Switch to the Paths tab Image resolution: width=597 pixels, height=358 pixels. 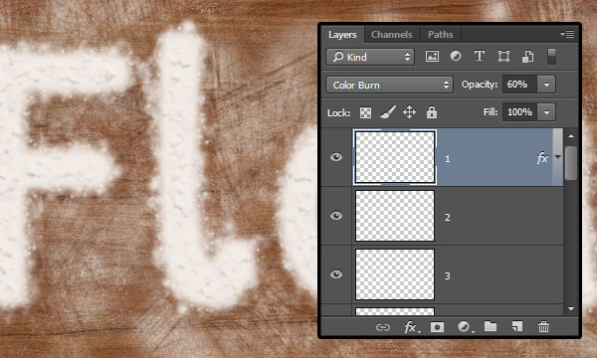point(441,35)
